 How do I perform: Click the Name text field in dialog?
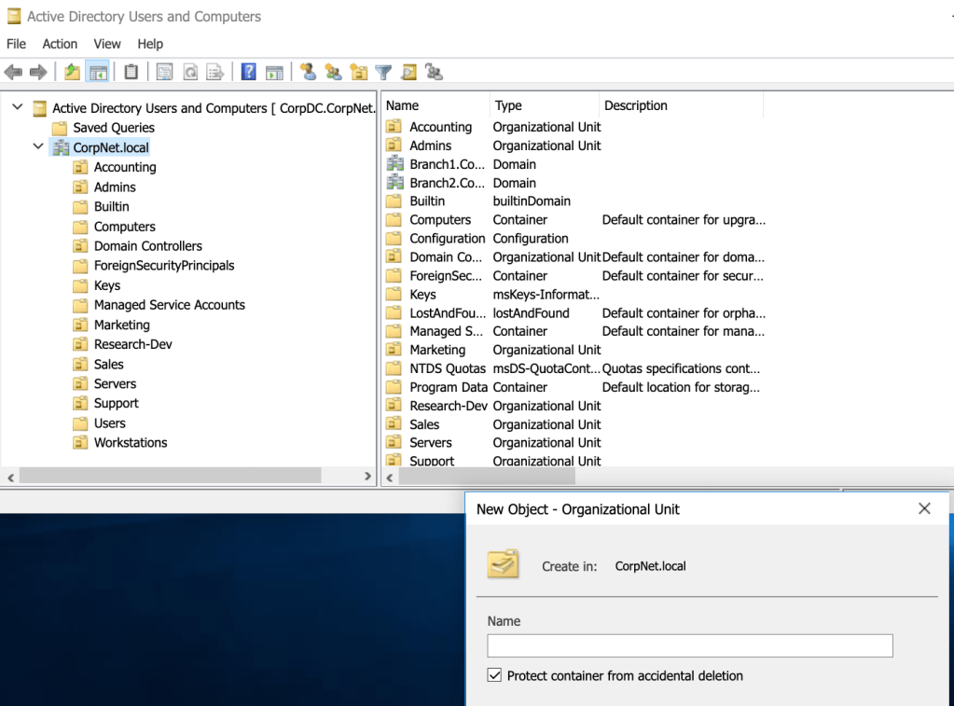click(x=689, y=645)
